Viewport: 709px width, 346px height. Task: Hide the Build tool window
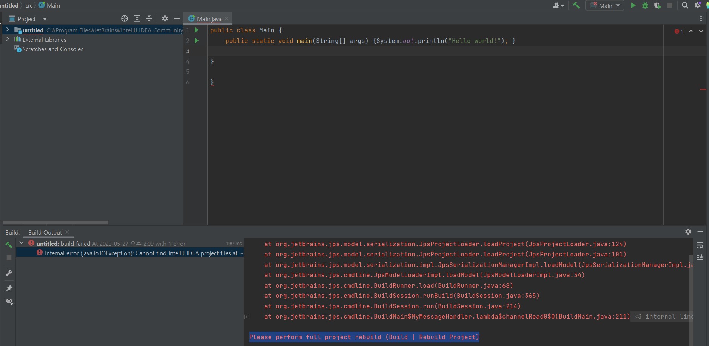coord(700,232)
